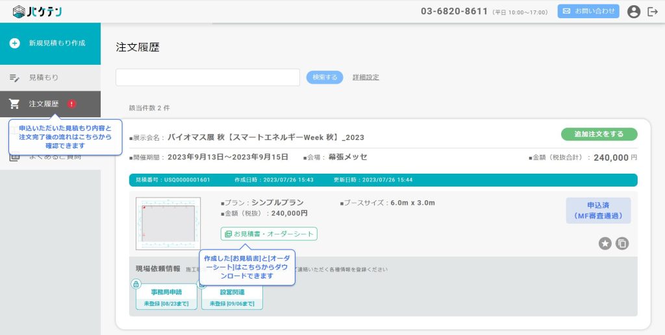Click the logout icon
The height and width of the screenshot is (335, 665).
tap(653, 12)
